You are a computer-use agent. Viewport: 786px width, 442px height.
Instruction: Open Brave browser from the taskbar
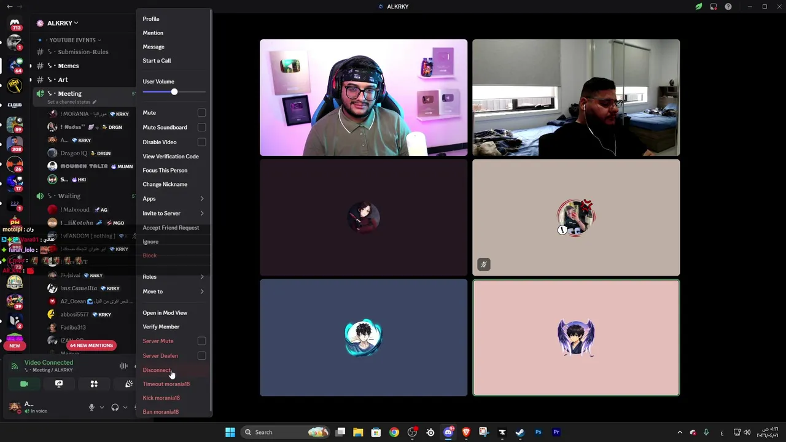click(x=466, y=432)
